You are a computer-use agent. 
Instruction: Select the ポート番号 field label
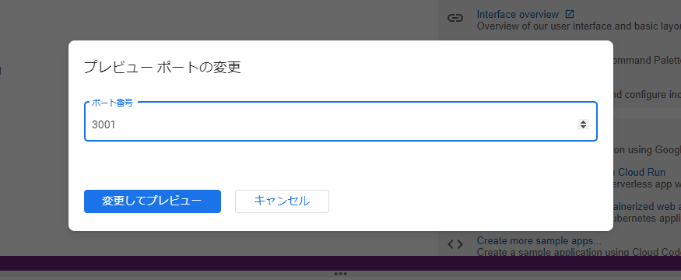coord(112,103)
